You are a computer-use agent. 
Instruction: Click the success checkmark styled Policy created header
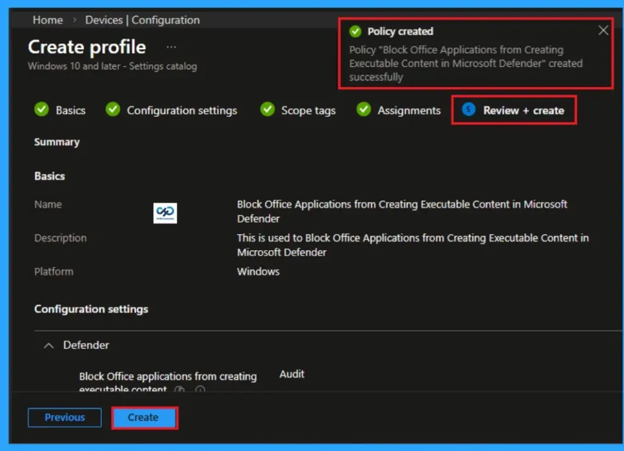point(398,31)
